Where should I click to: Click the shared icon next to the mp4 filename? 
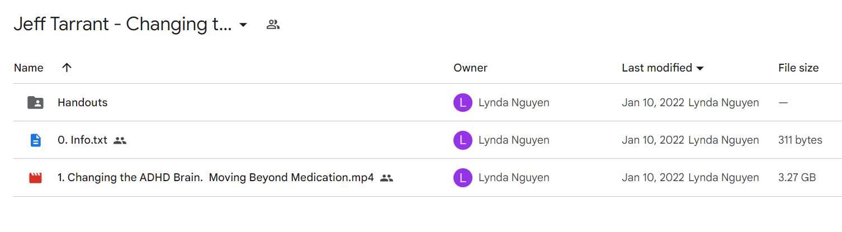386,178
